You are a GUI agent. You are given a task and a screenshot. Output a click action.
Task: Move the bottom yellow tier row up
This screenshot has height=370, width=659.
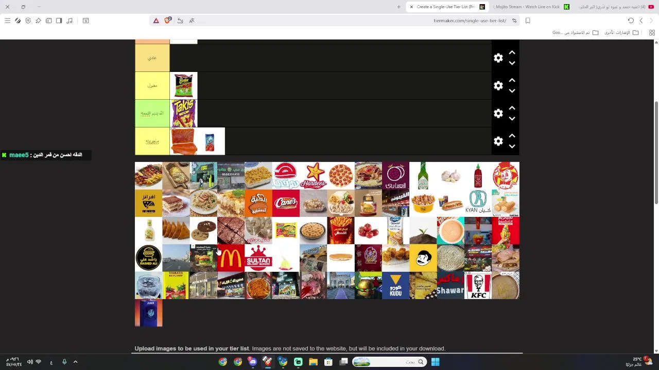(x=512, y=136)
